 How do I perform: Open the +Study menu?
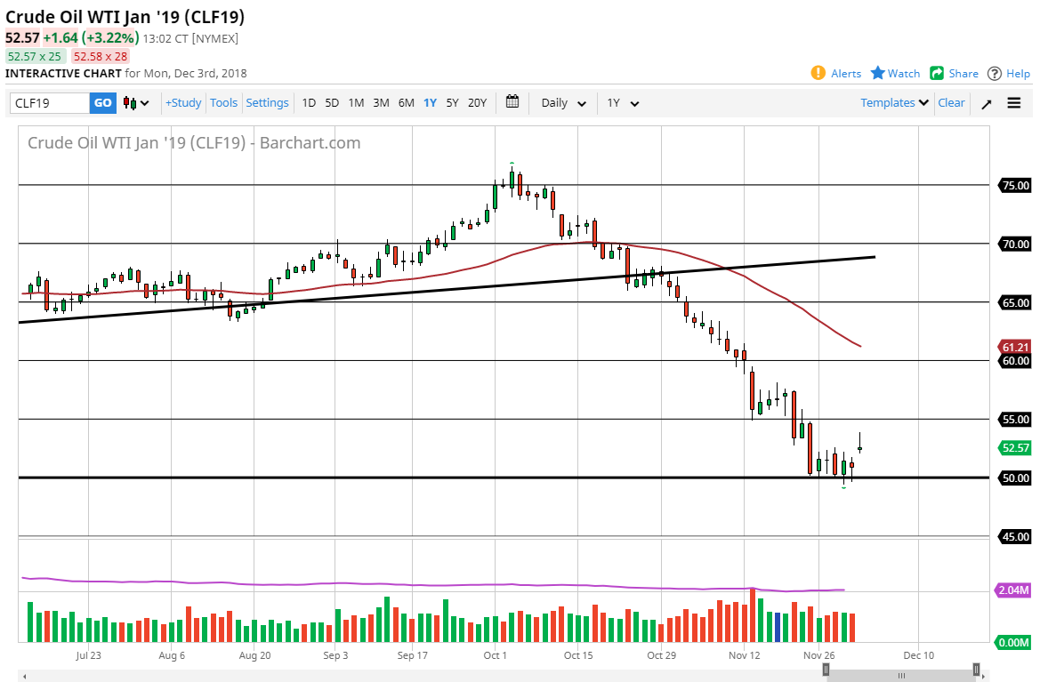(183, 103)
